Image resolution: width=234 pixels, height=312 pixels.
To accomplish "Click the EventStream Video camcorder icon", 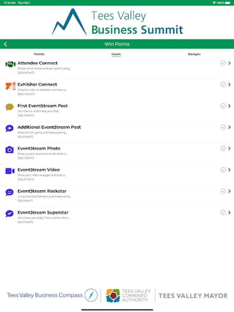I will click(x=10, y=171).
